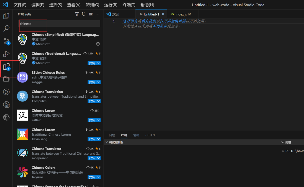Clear extension search results icon
Viewport: 304px width, 187px height.
tap(91, 14)
